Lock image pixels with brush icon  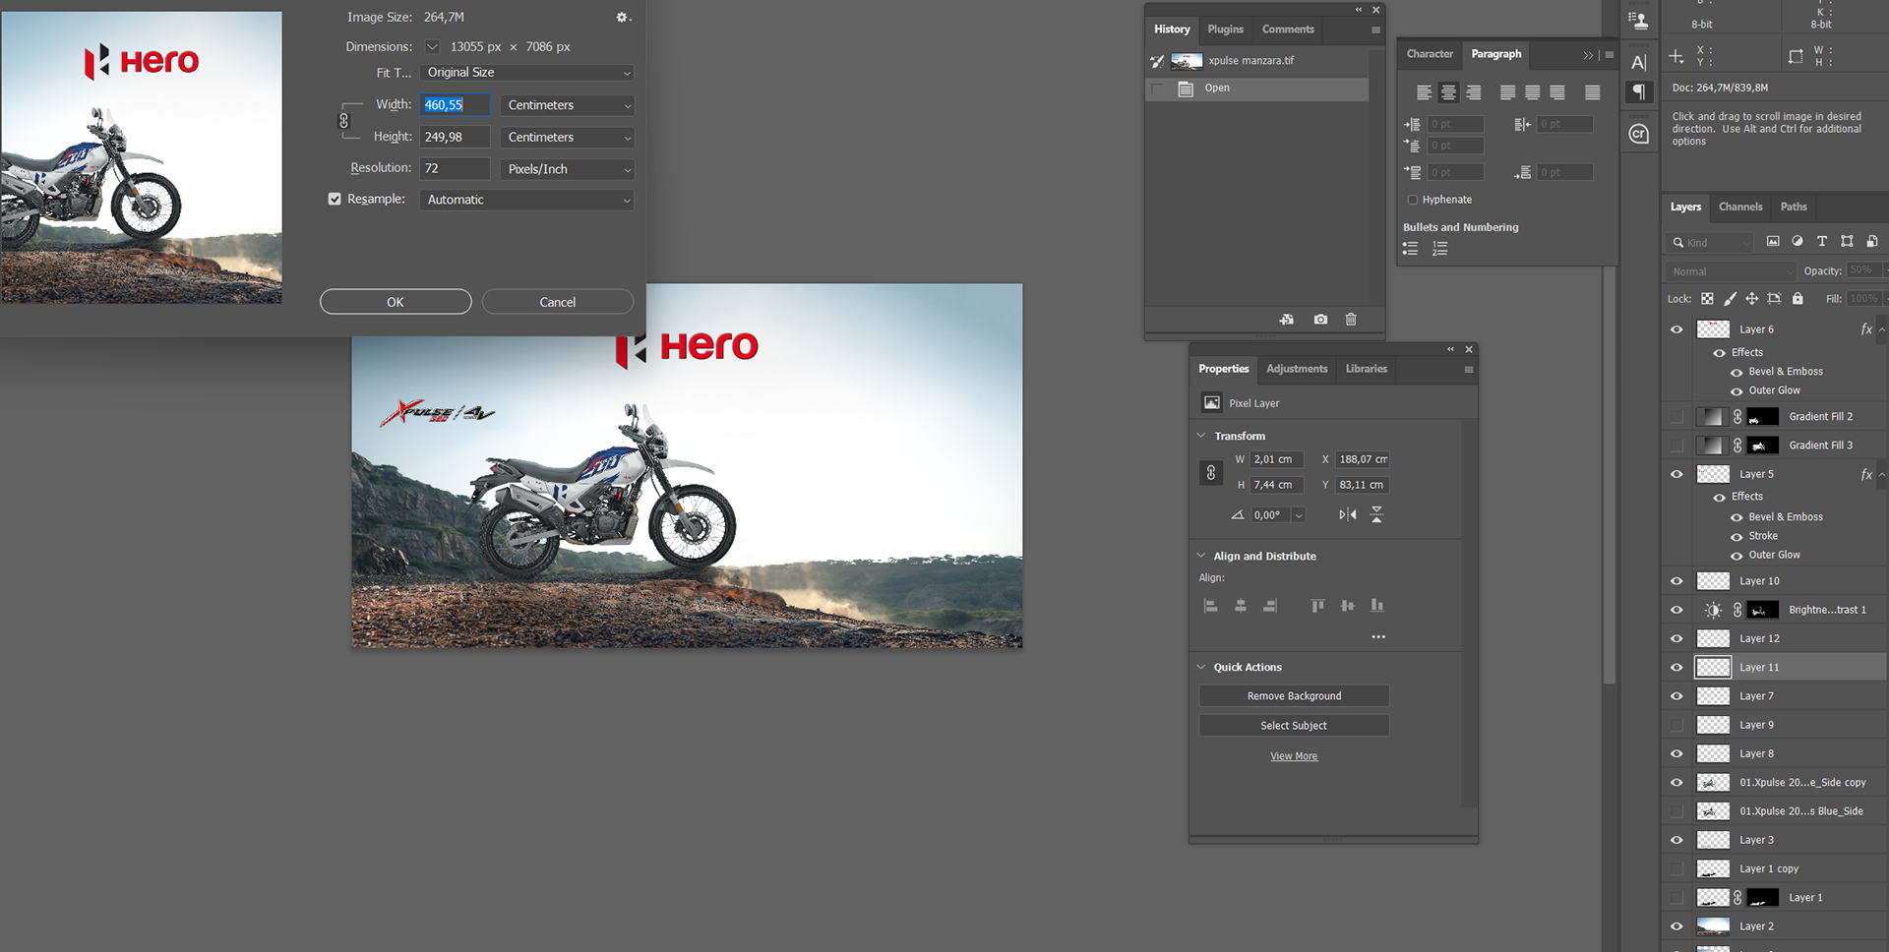pyautogui.click(x=1730, y=298)
